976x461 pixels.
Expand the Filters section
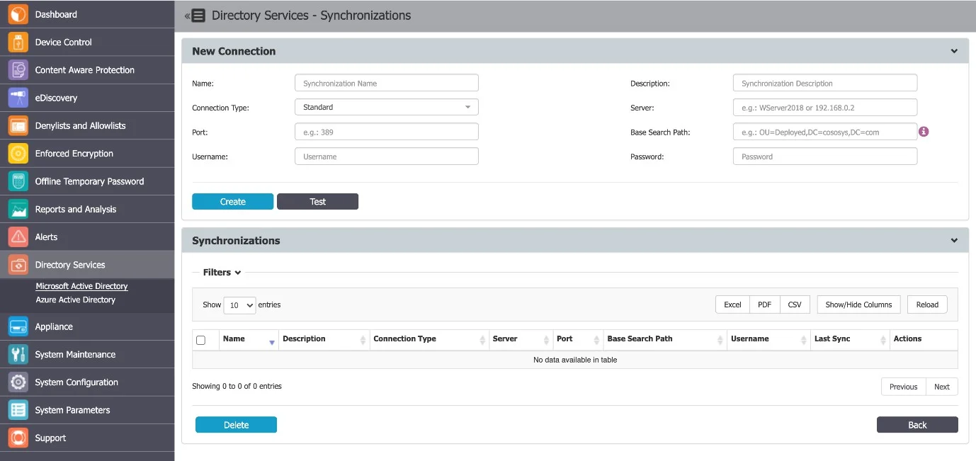click(x=222, y=272)
